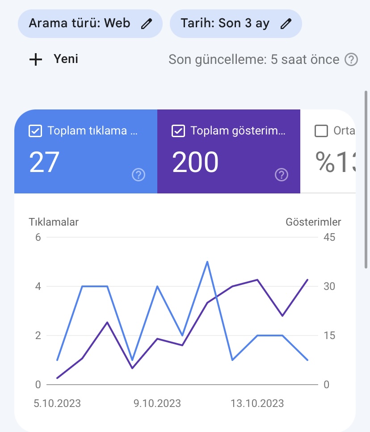The image size is (370, 432).
Task: Uncheck the Toplam tıklama checkbox
Action: point(35,131)
